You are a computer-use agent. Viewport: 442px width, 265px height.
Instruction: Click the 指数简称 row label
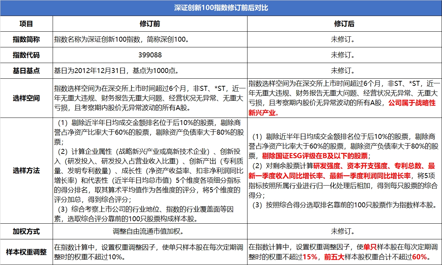tap(26, 40)
